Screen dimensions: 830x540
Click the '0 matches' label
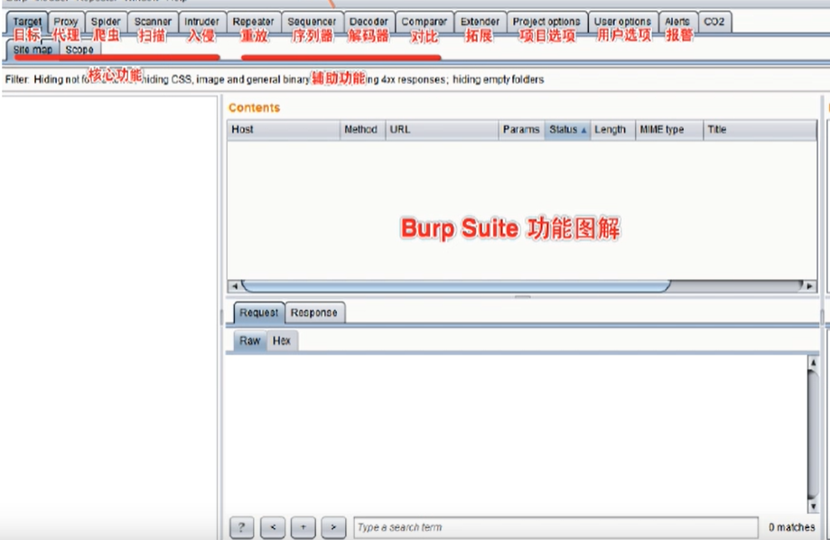click(x=791, y=527)
